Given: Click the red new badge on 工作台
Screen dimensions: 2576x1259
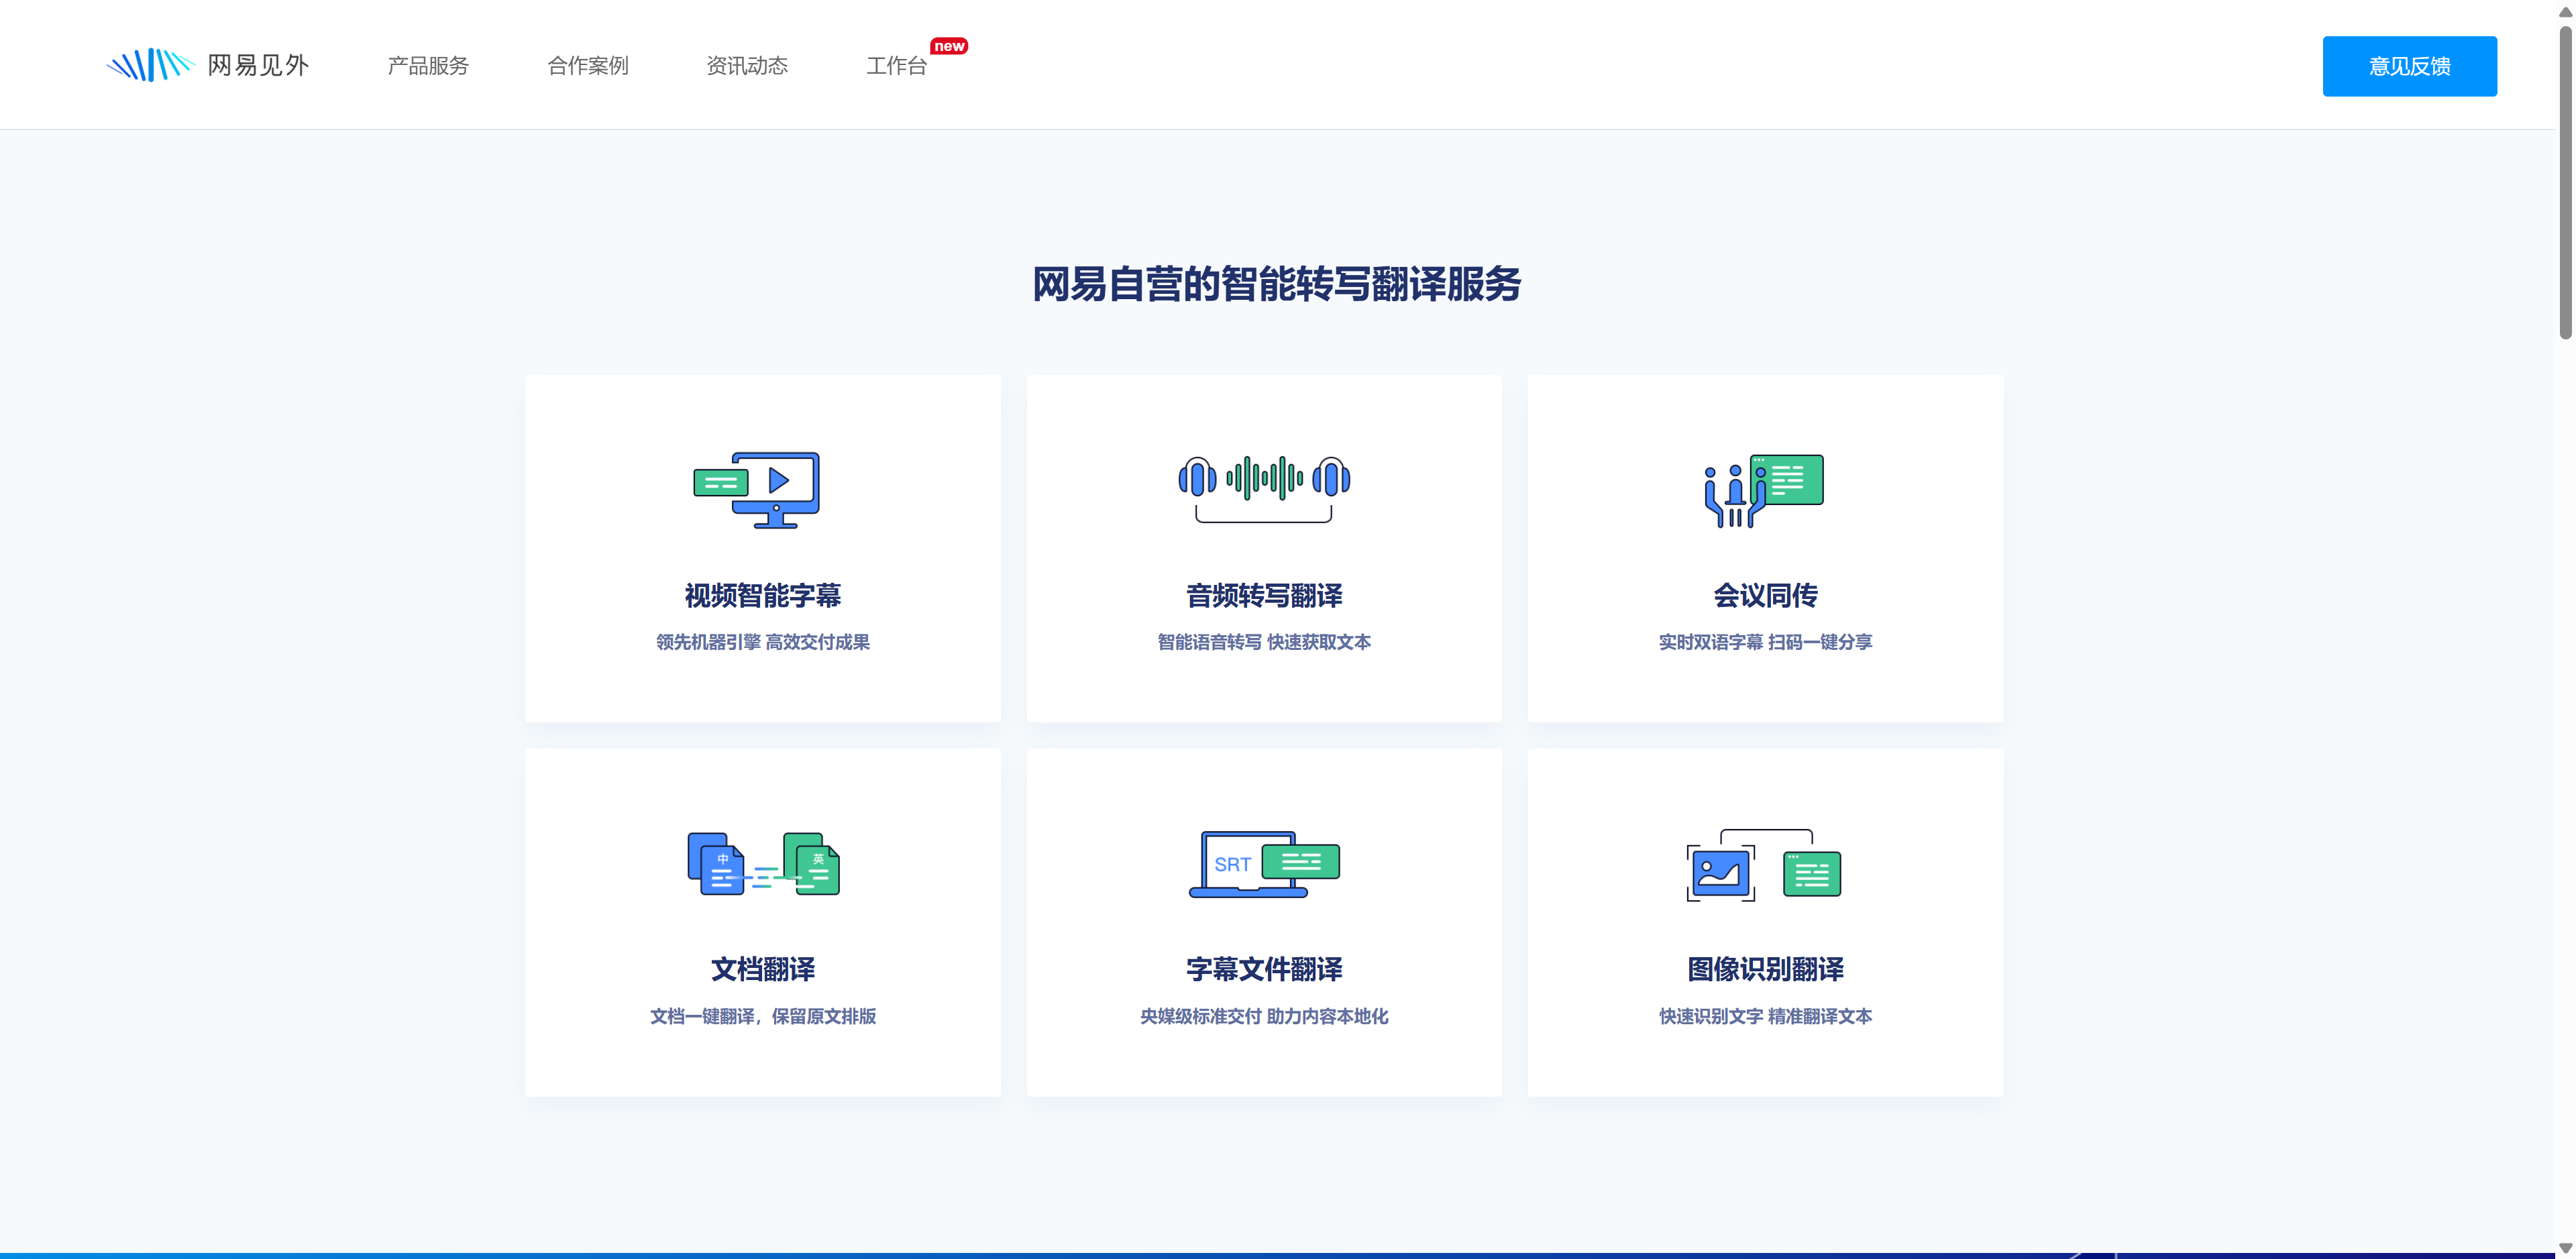Looking at the screenshot, I should click(948, 46).
